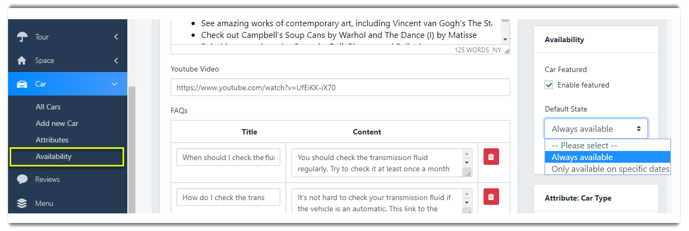Screen dimensions: 689x231
Task: Open the Availability submenu item
Action: click(x=53, y=157)
